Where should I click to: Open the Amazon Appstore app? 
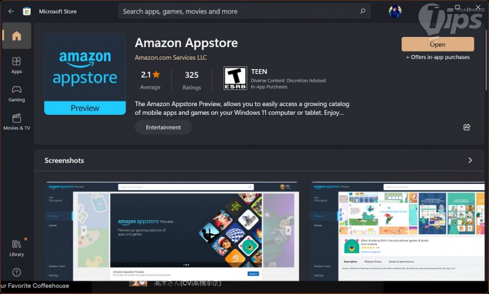point(437,44)
